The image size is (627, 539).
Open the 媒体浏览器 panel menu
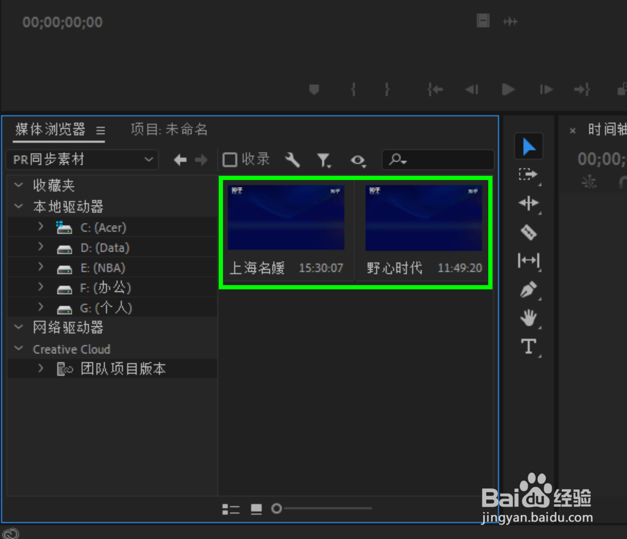[100, 130]
